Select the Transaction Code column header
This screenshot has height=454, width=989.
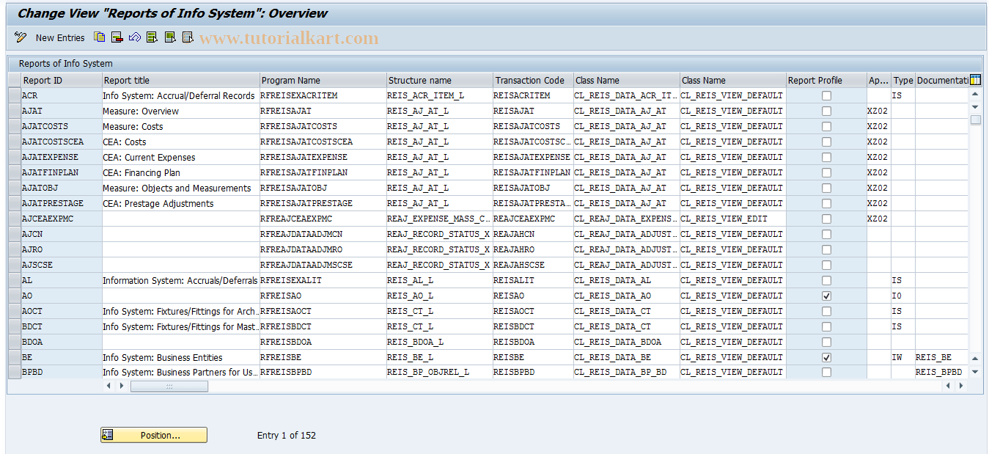click(x=532, y=79)
